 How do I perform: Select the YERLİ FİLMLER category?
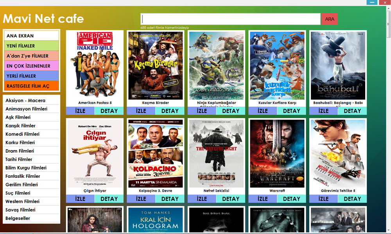pyautogui.click(x=31, y=76)
